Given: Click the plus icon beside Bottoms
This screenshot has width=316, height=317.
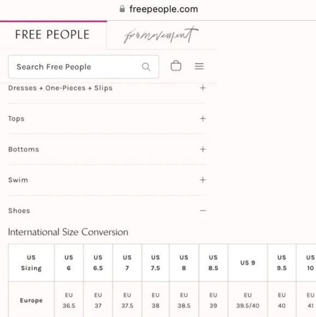Looking at the screenshot, I should click(203, 149).
